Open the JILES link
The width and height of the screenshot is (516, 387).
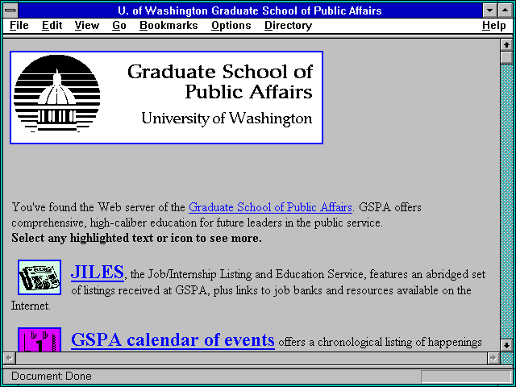coord(97,273)
